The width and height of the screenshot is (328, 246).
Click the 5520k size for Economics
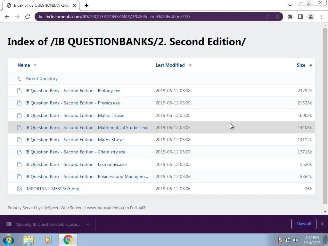pyautogui.click(x=306, y=164)
